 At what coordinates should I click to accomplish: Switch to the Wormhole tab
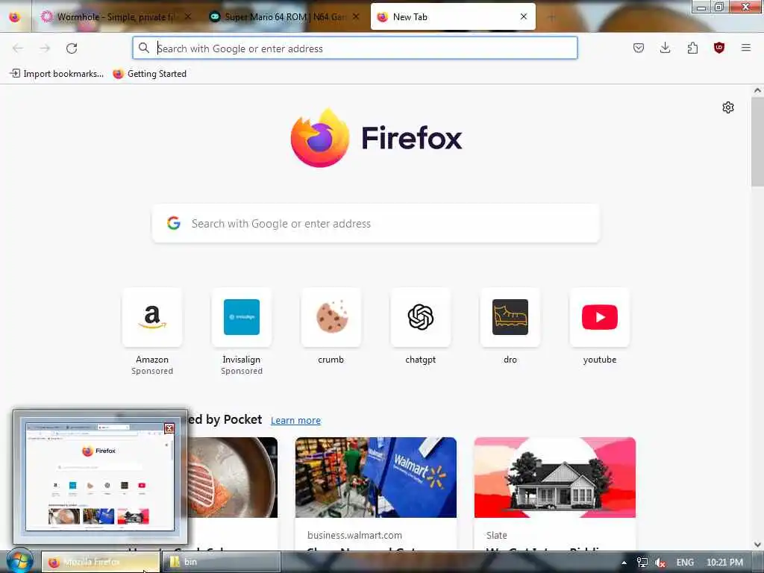click(116, 17)
